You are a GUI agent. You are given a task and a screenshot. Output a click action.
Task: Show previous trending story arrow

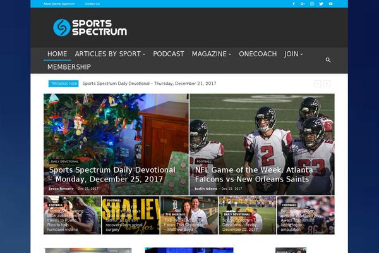pos(318,83)
